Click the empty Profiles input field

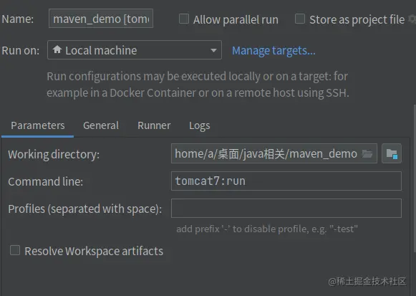click(x=286, y=208)
